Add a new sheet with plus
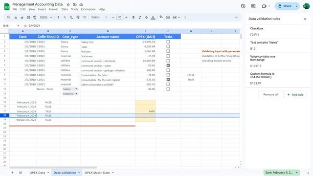 click(12, 173)
